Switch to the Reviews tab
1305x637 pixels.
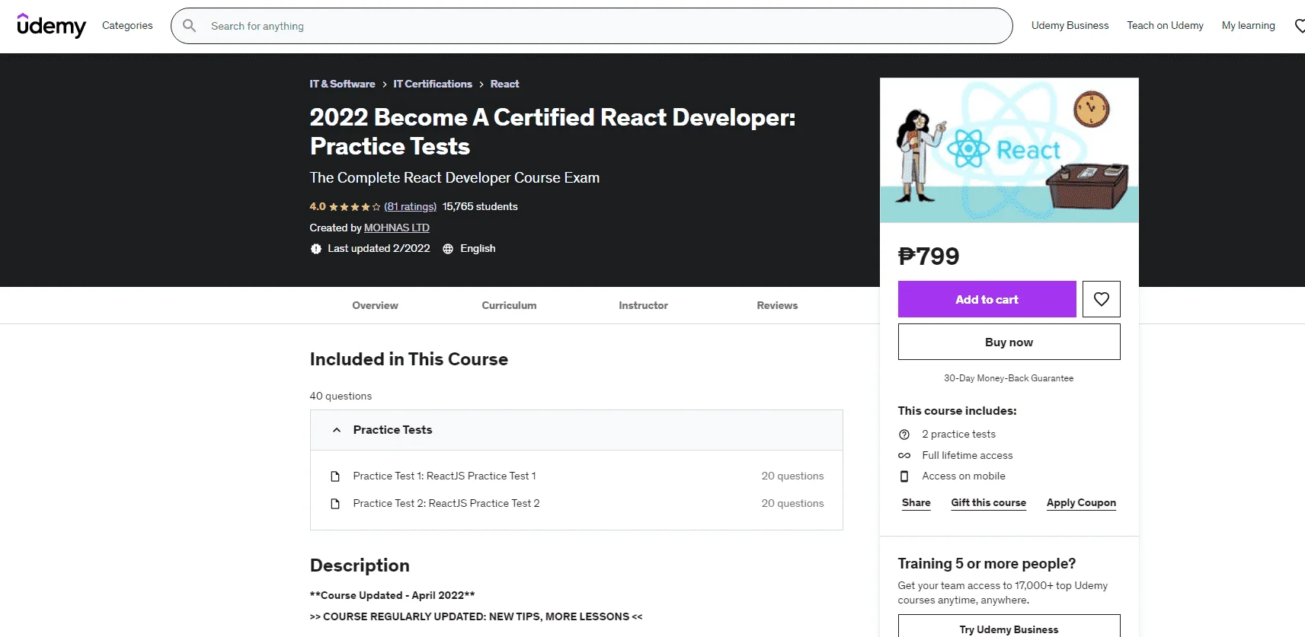777,305
